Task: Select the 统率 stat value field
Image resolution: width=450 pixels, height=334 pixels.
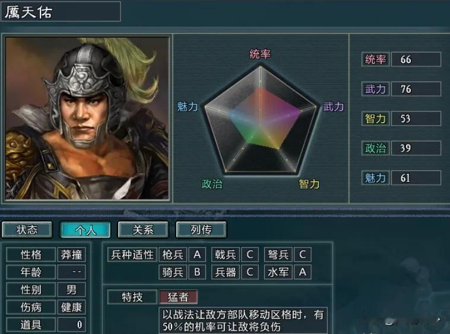Action: pyautogui.click(x=416, y=59)
